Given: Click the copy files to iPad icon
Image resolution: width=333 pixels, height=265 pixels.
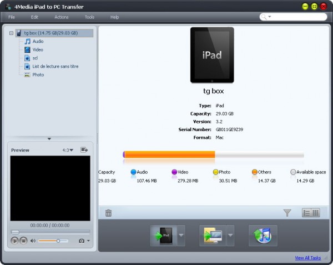Looking at the screenshot, I should [164, 236].
